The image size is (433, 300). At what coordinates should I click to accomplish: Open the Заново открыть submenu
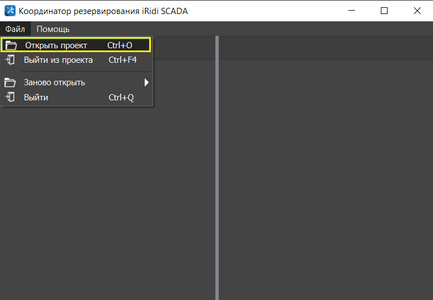54,82
